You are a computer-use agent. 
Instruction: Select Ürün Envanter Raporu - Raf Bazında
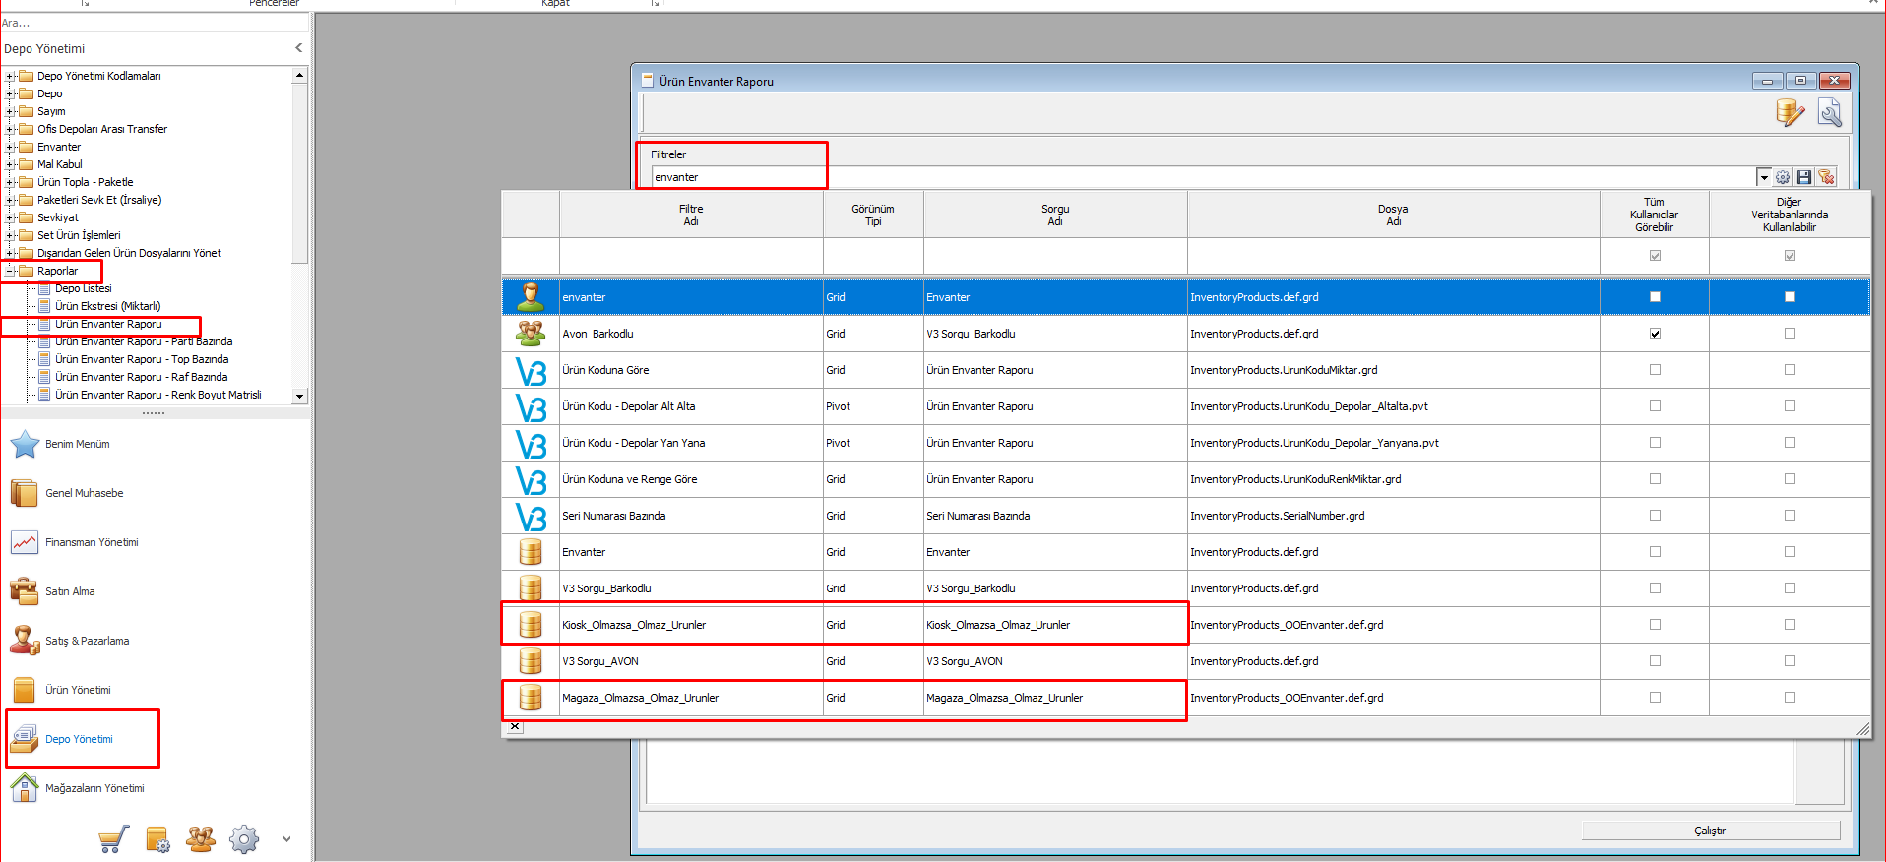point(142,377)
